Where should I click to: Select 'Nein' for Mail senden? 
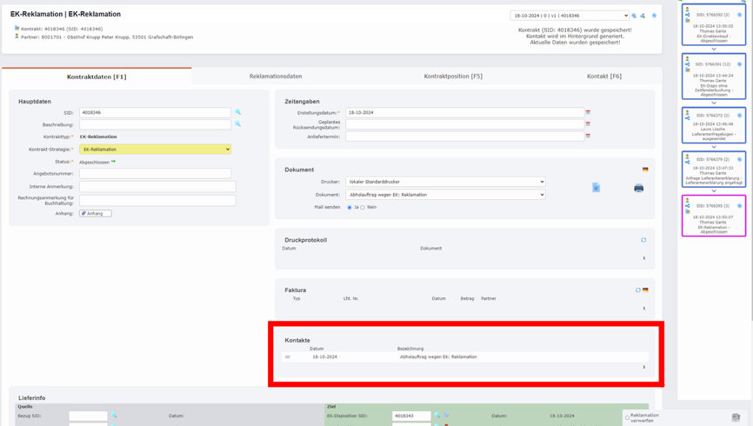(x=363, y=208)
